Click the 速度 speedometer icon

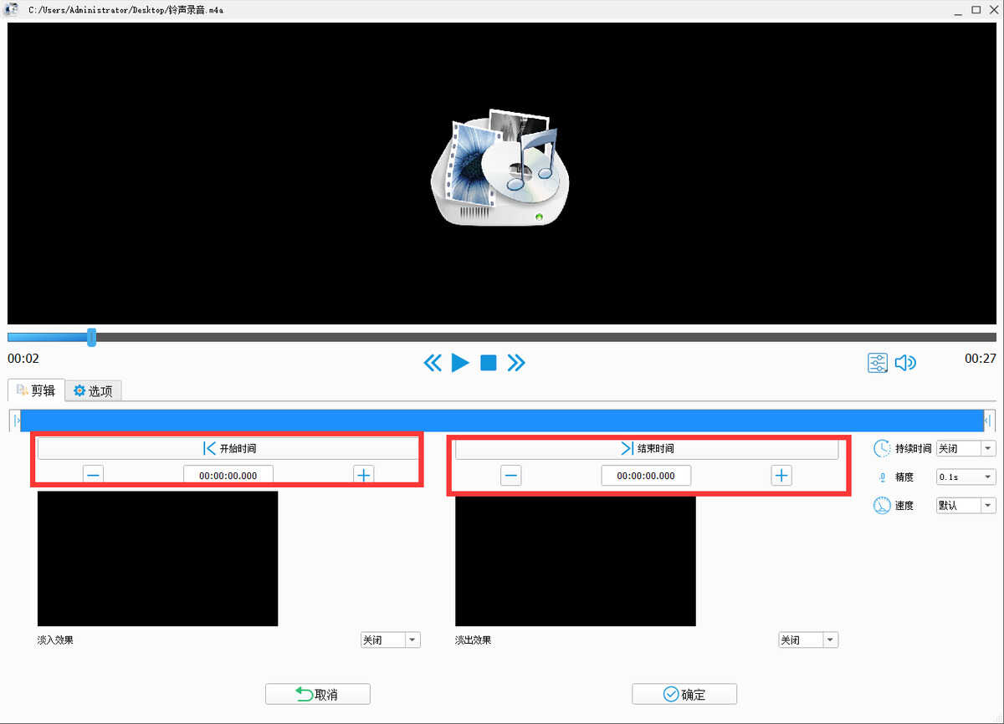point(882,506)
